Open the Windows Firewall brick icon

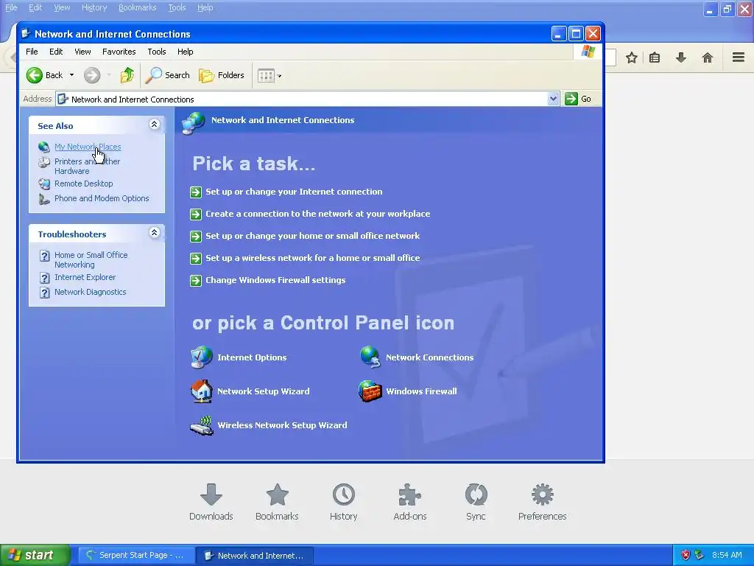click(x=370, y=391)
